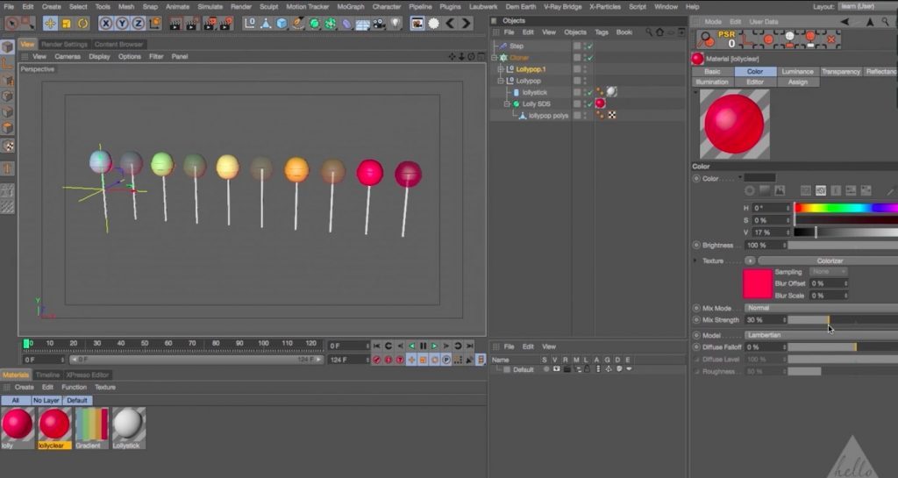Click the Editor material button
The image size is (898, 478).
coord(755,82)
